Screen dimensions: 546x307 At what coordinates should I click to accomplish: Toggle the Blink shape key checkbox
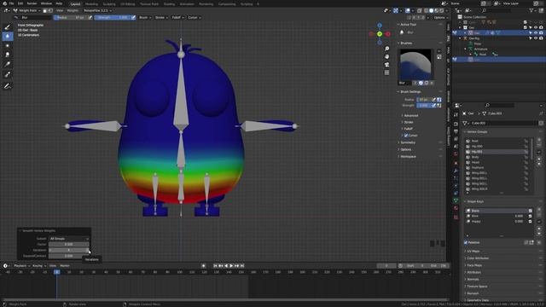pos(530,216)
